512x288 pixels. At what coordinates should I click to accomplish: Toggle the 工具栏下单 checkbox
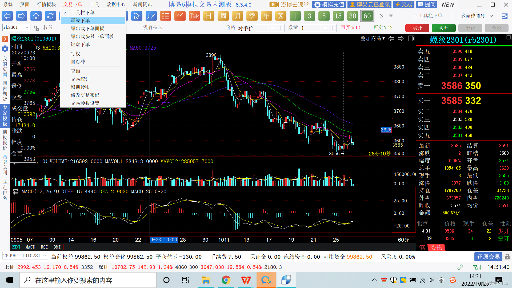415,16
